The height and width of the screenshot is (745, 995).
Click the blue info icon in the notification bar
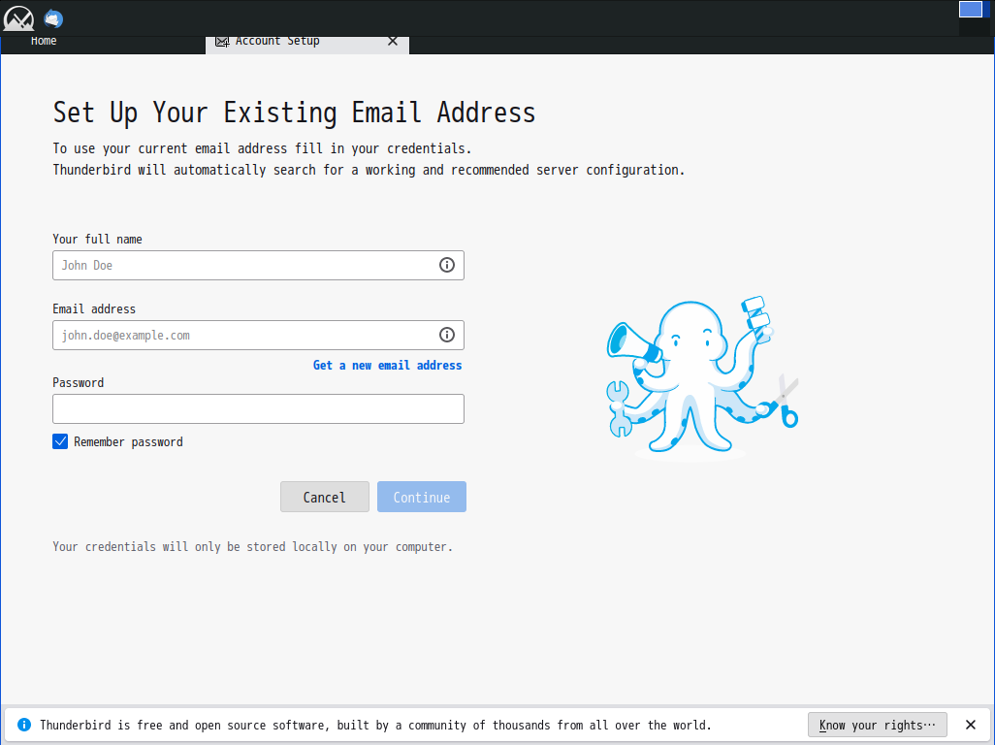click(24, 725)
